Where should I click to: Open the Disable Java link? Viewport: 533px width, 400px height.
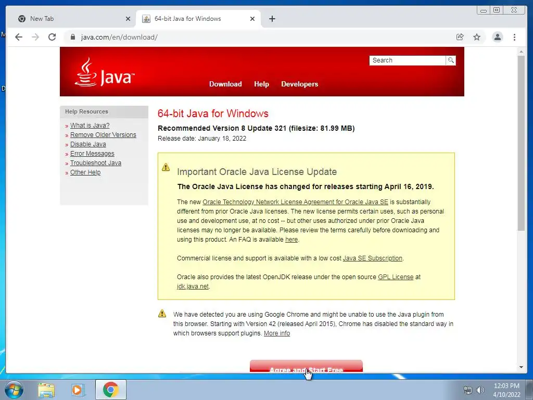click(x=88, y=144)
